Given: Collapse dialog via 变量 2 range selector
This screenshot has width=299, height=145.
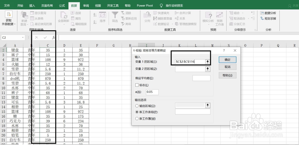Looking at the screenshot, I should 208,69.
